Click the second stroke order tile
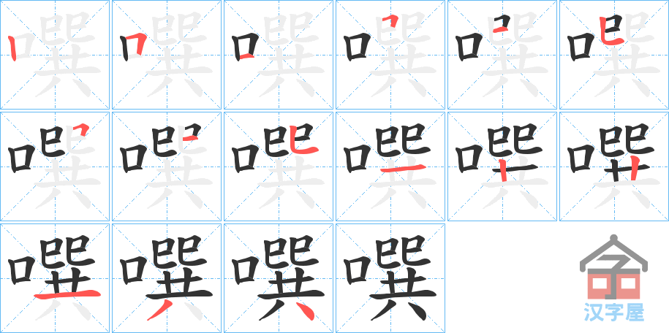This screenshot has height=333, width=669. 167,55
